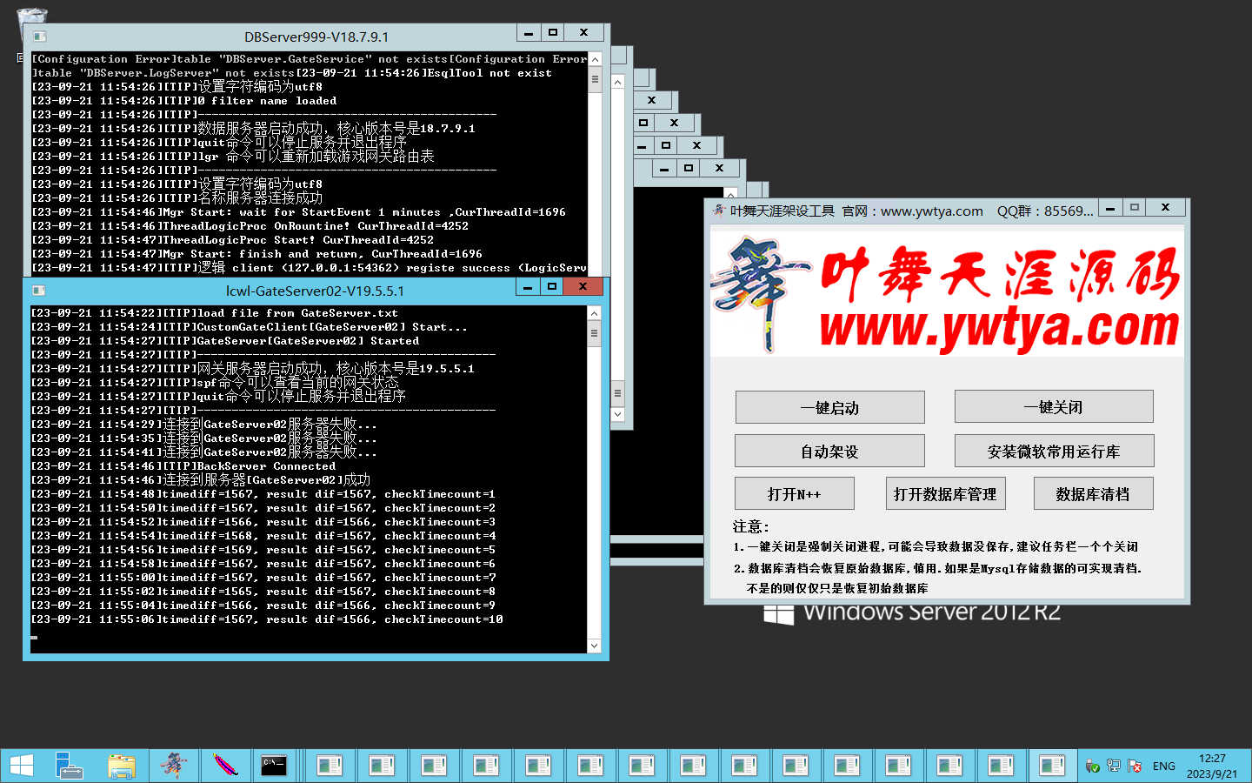Switch to the 叶舞天涯 tool taskbar icon
This screenshot has width=1252, height=783.
click(x=173, y=766)
